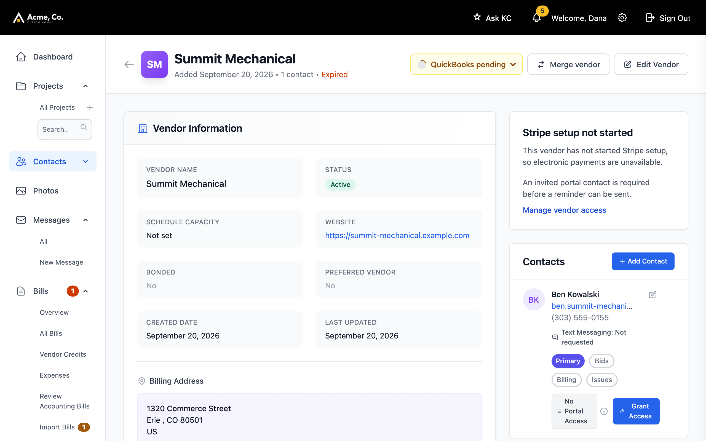Open Manage vendor access link
The width and height of the screenshot is (706, 441).
(564, 210)
